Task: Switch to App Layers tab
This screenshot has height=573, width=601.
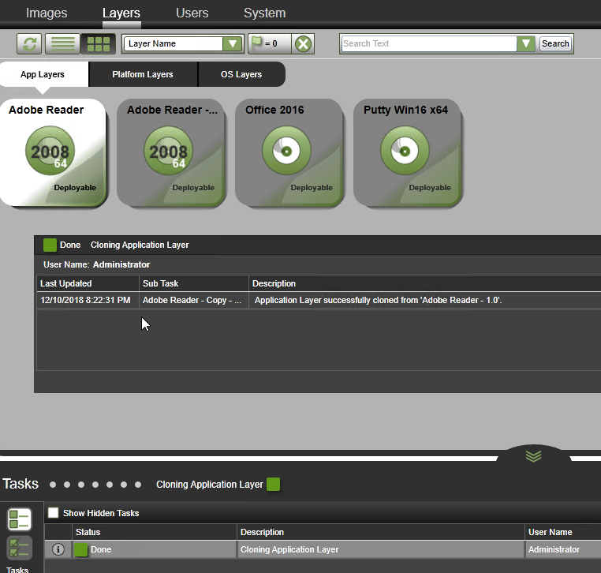Action: [x=43, y=74]
